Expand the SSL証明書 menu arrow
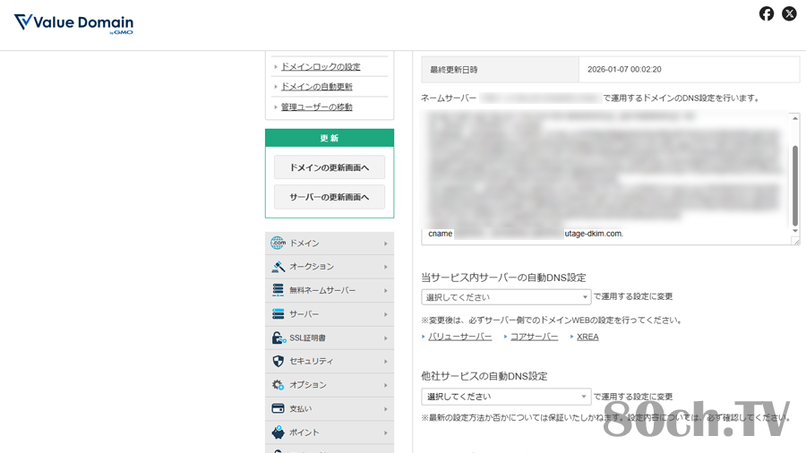 (x=385, y=338)
